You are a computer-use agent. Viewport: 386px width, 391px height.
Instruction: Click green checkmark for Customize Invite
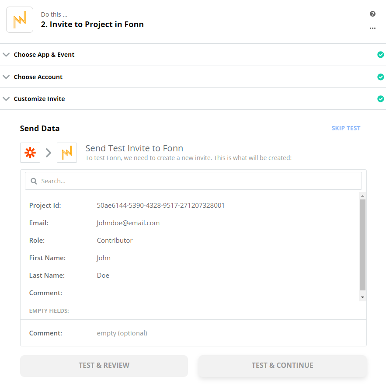[380, 99]
